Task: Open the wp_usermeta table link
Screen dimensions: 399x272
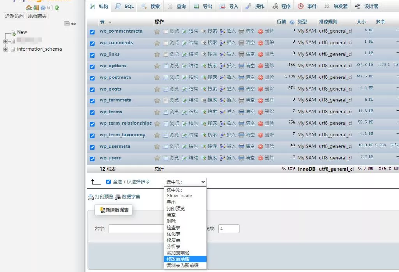Action: coord(115,146)
